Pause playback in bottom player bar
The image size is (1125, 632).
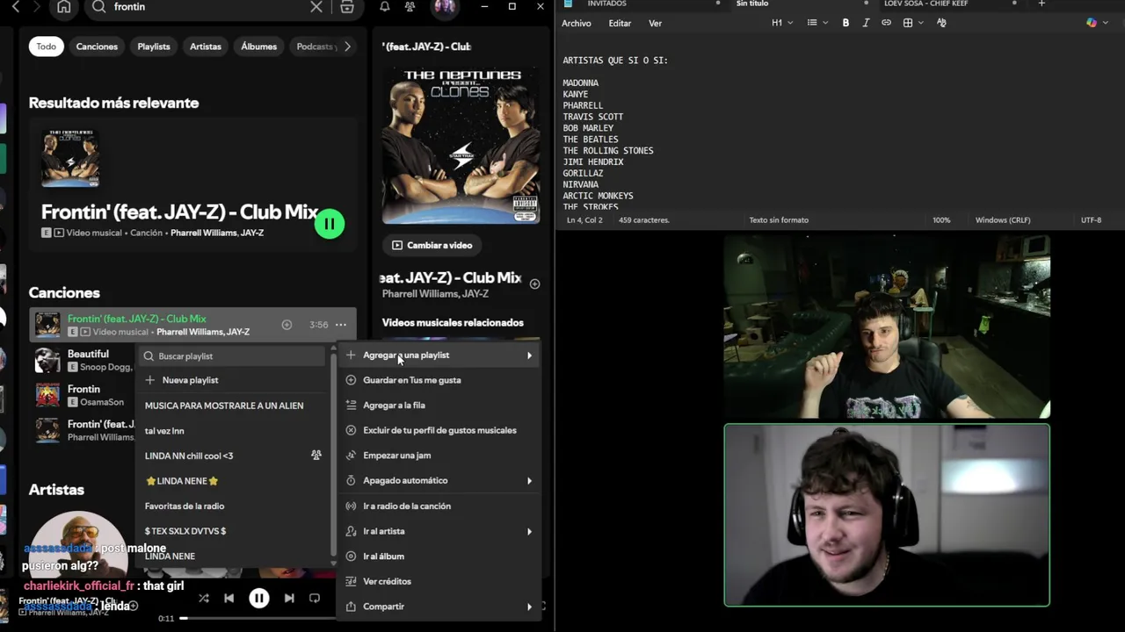coord(259,598)
